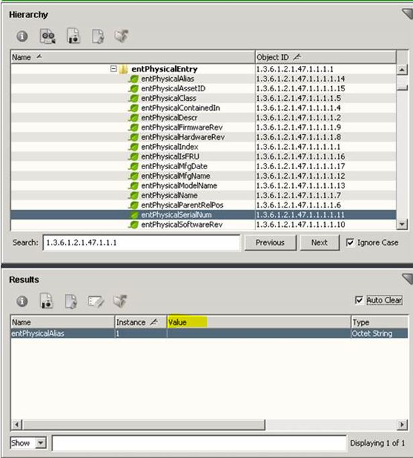Click results horizontal scrollbar left arrow
This screenshot has height=458, width=413.
(x=17, y=424)
